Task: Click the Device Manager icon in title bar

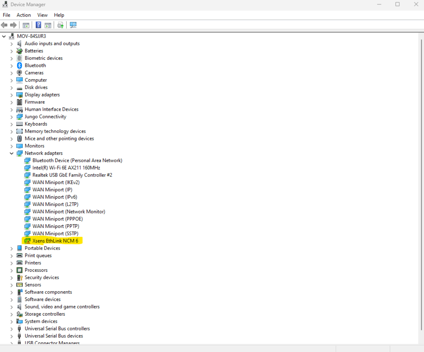Action: [5, 4]
